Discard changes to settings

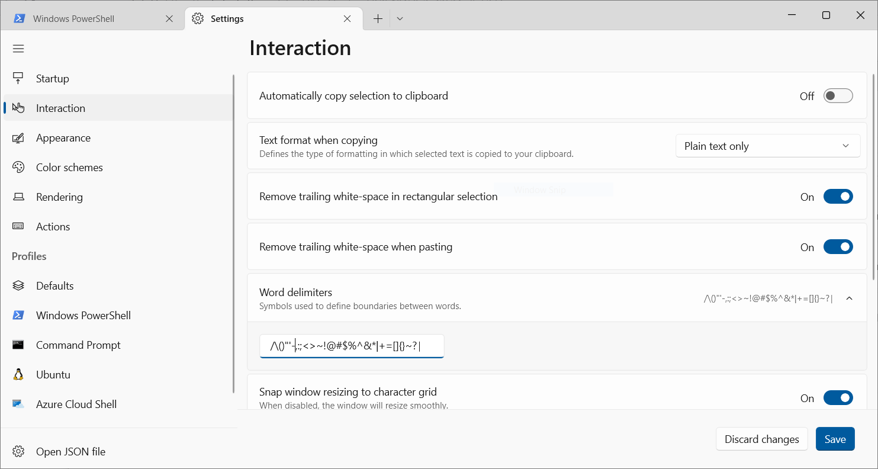point(761,439)
